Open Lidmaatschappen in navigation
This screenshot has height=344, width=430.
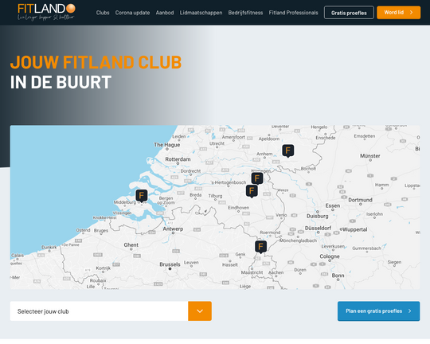201,13
